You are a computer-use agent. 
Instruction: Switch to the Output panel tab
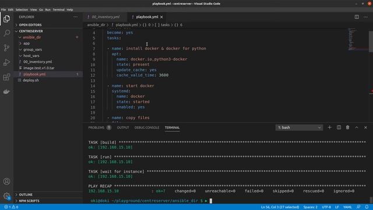pyautogui.click(x=123, y=128)
